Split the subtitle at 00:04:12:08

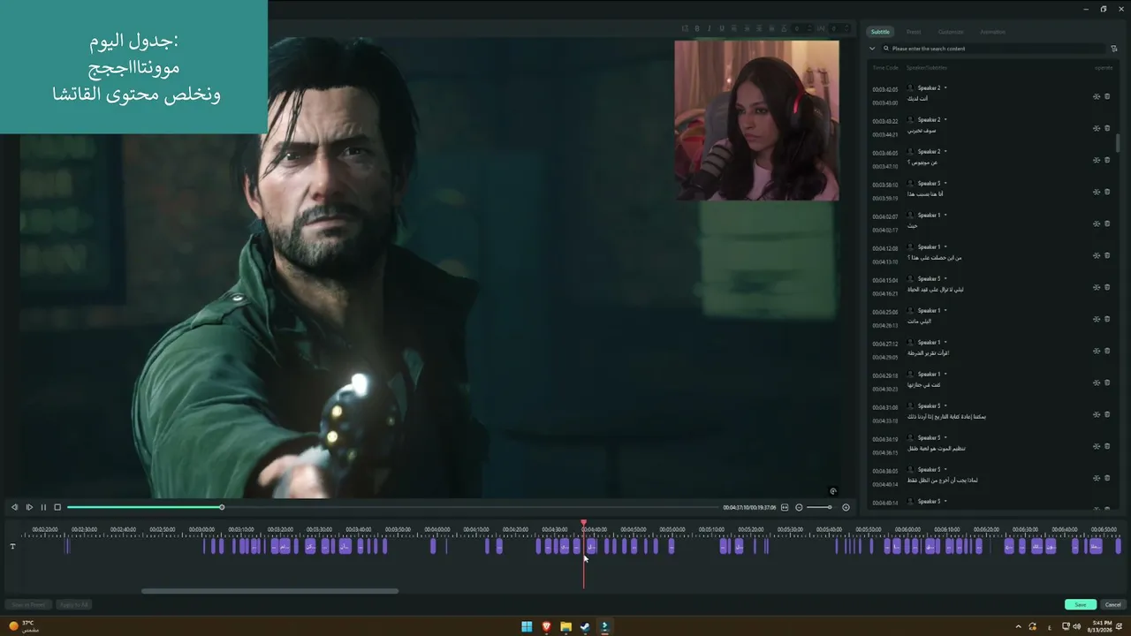[x=1097, y=255]
